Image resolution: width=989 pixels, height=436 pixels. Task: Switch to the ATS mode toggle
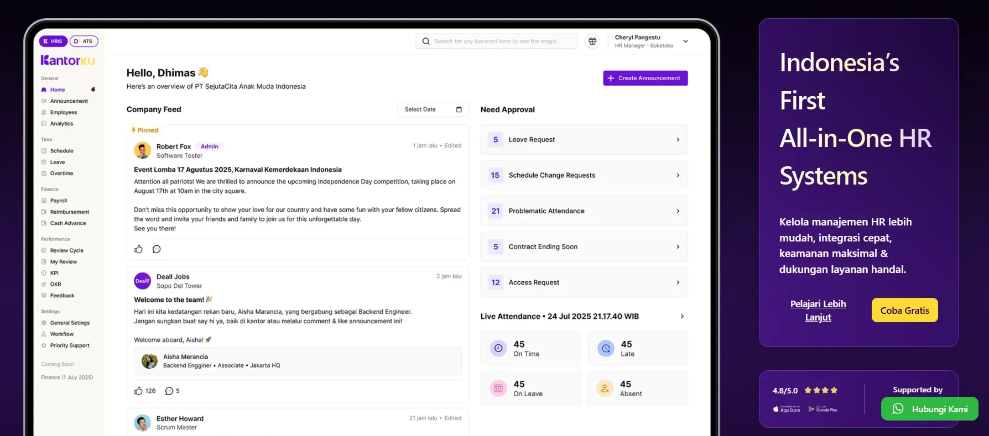coord(84,41)
